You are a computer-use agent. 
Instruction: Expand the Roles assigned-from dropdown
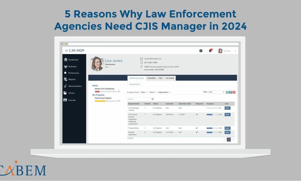pos(144,92)
